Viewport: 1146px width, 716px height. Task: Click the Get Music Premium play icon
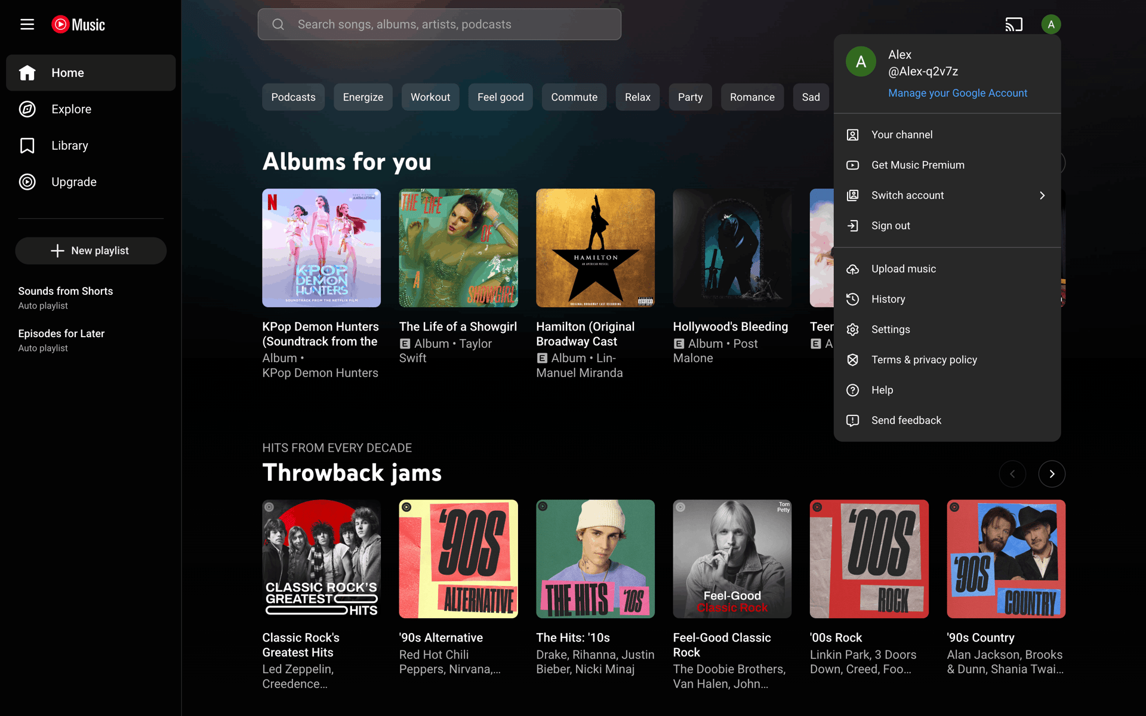coord(852,165)
